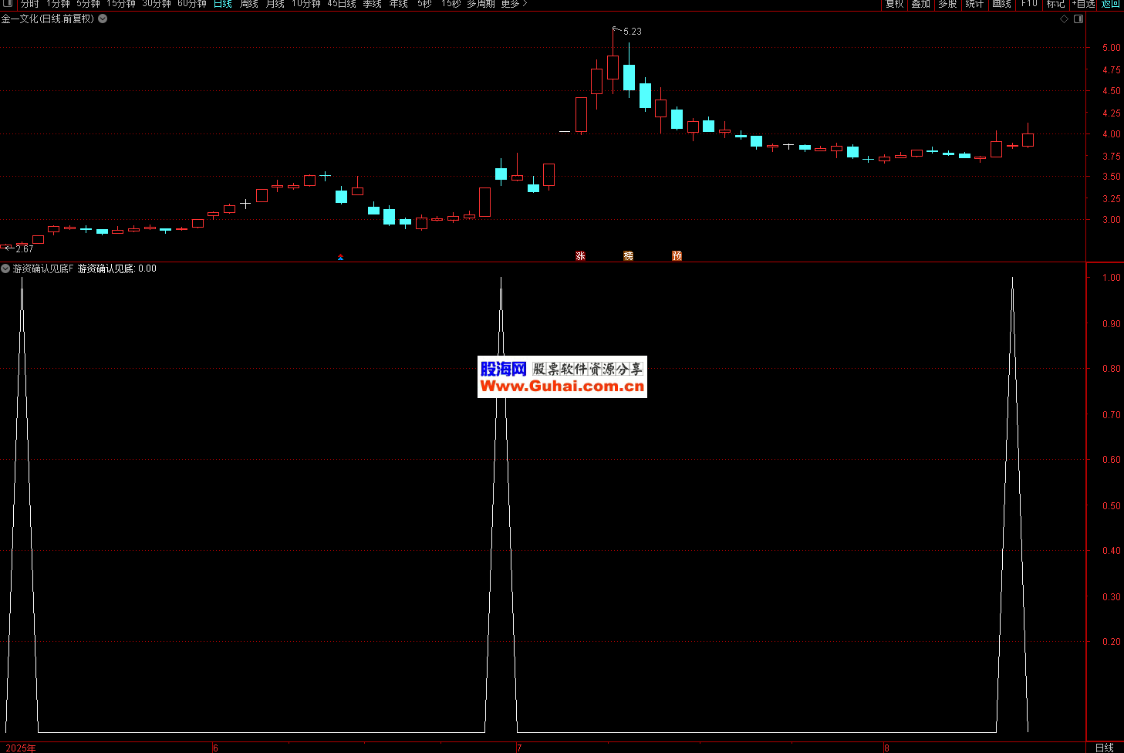Click the 4.00 price axis label
The image size is (1124, 753).
point(1112,134)
